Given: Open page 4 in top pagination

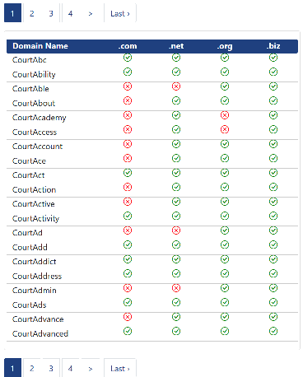Looking at the screenshot, I should point(70,13).
